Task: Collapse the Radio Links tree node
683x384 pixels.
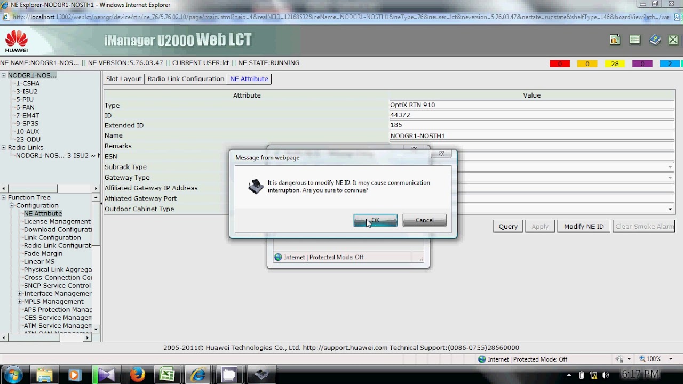Action: (x=3, y=147)
